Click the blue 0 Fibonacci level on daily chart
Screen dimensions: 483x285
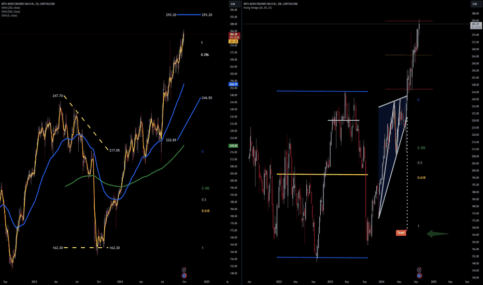203,152
